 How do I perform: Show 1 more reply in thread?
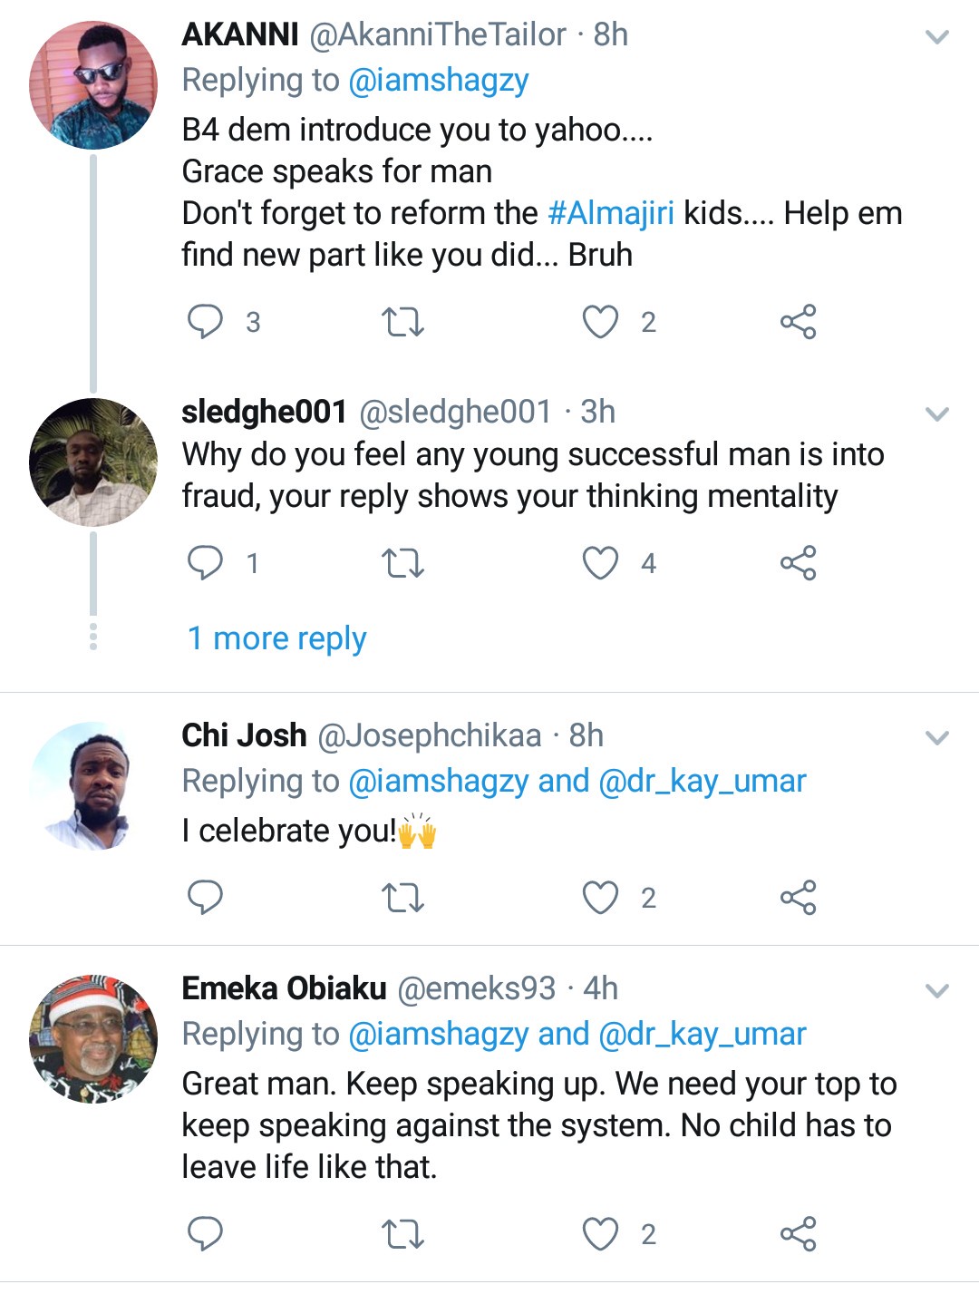pyautogui.click(x=276, y=638)
